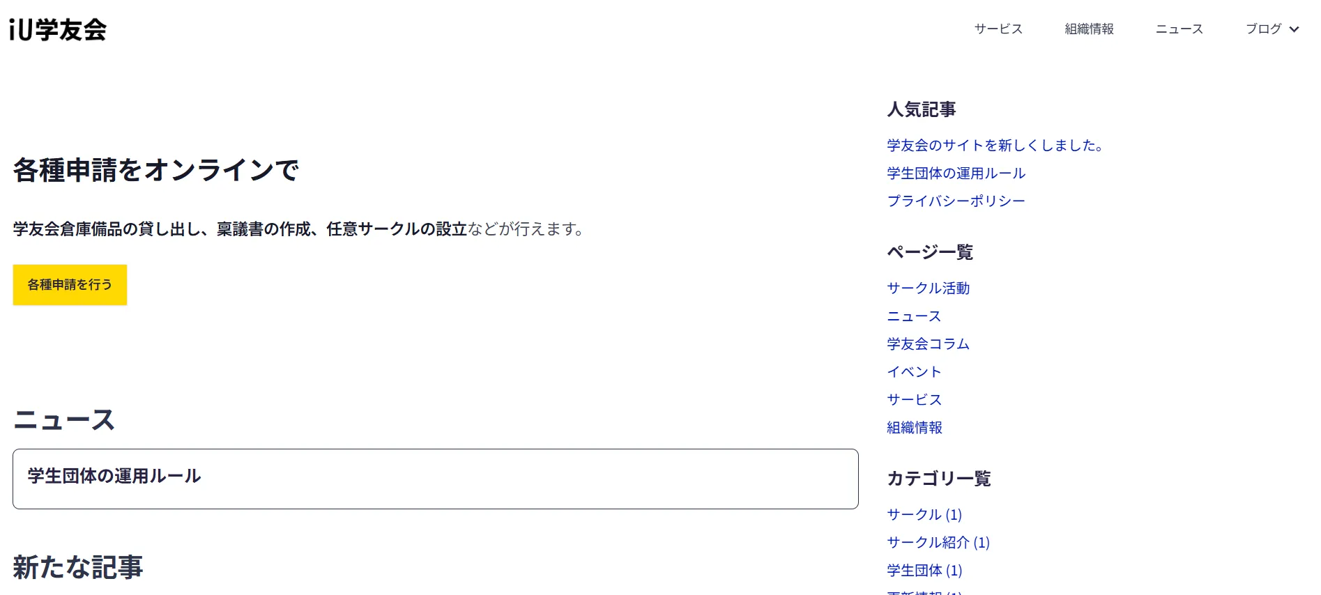Select 学生団体の運用ルール link under 人気記事

(956, 173)
